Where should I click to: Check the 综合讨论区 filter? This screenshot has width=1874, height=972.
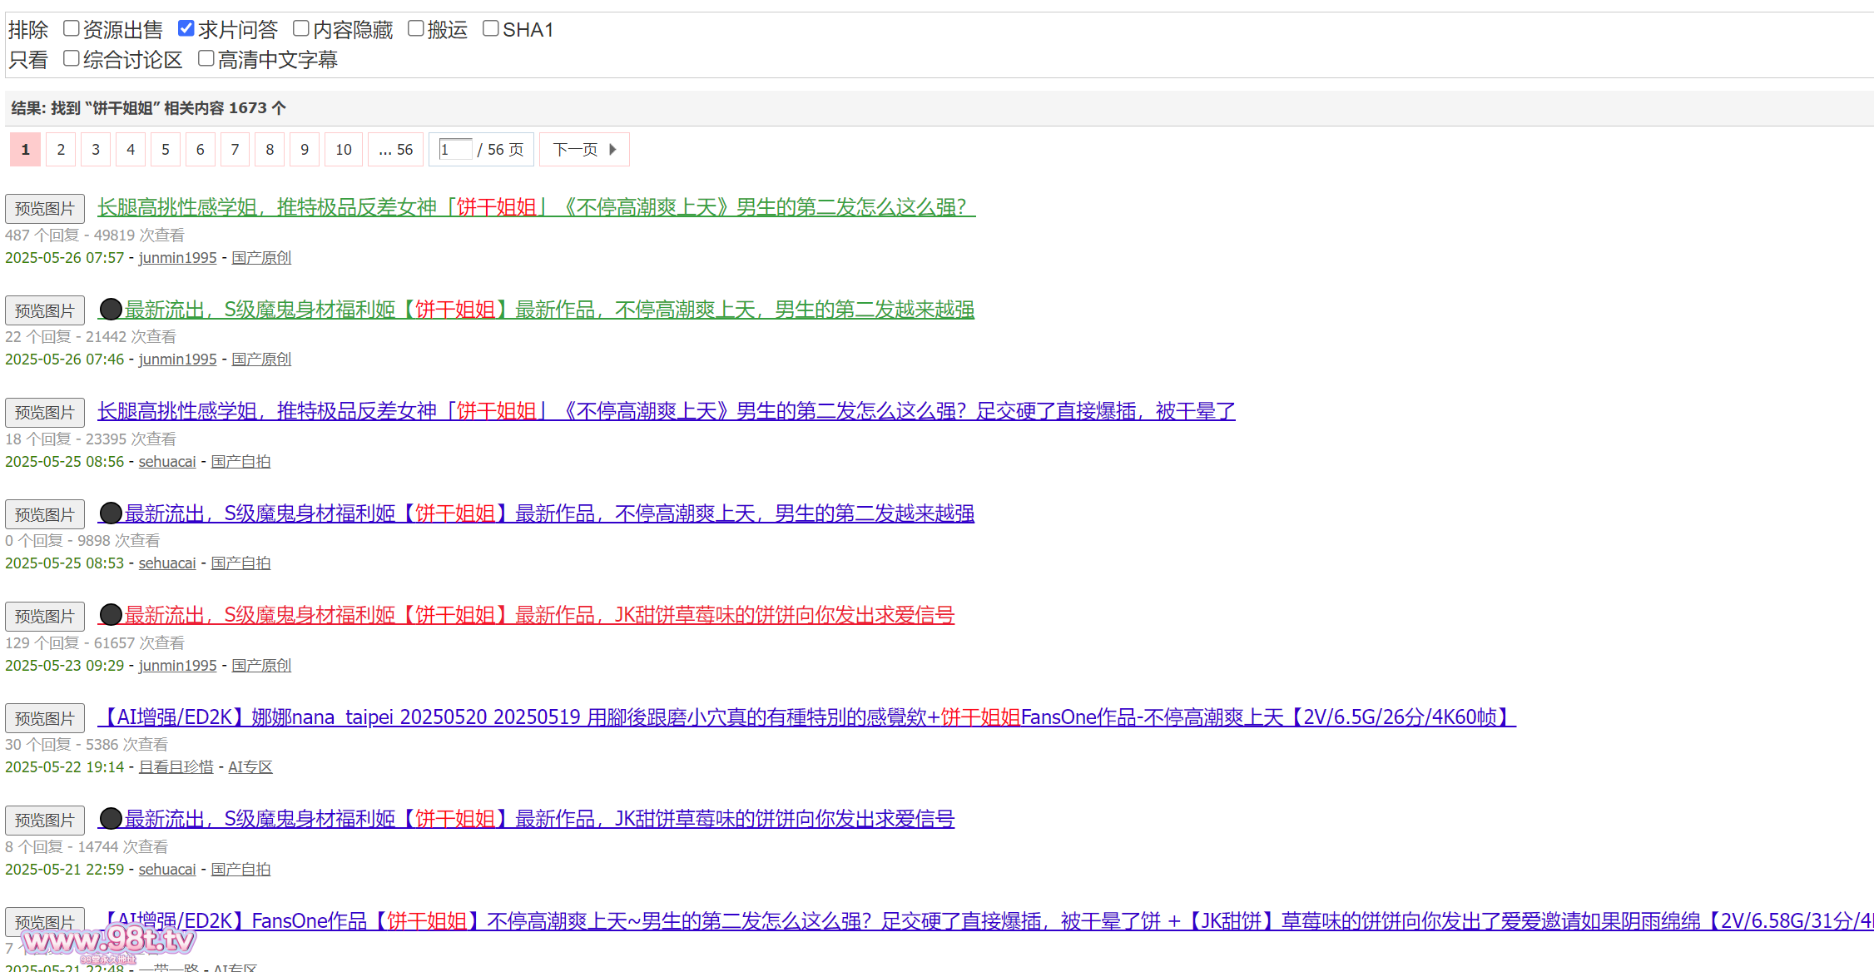click(x=72, y=59)
